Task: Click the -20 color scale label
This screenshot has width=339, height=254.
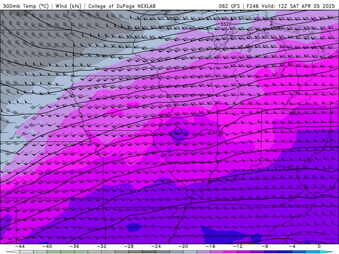Action: (183, 246)
